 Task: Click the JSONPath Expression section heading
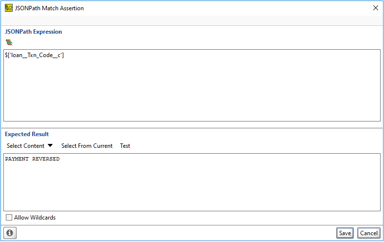click(x=34, y=32)
